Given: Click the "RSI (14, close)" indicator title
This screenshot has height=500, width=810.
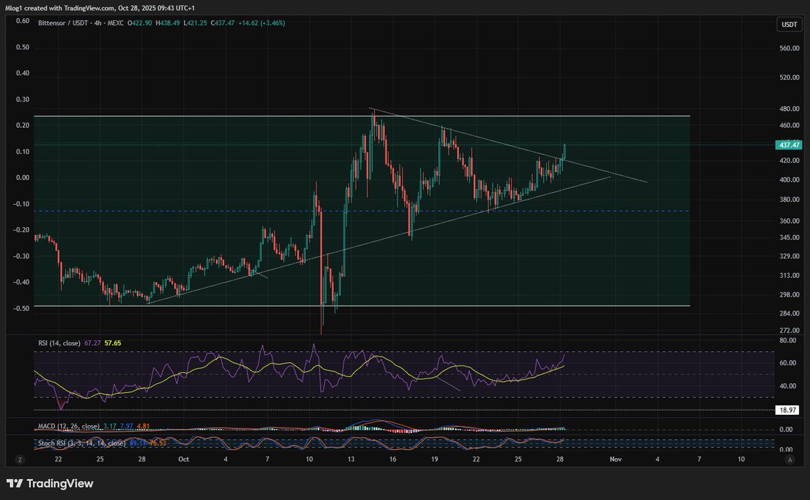Looking at the screenshot, I should [x=59, y=343].
